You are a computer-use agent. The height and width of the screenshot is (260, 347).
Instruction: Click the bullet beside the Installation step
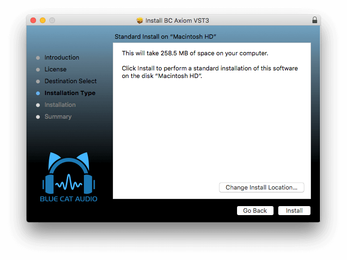pyautogui.click(x=38, y=105)
